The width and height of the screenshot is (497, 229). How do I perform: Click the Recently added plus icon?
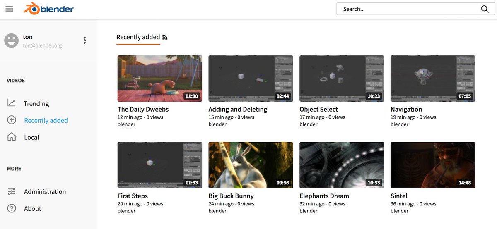pyautogui.click(x=12, y=120)
